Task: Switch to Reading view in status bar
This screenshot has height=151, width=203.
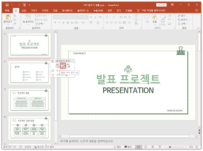Action: [153, 147]
